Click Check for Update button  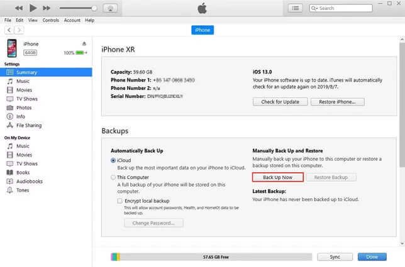pos(280,102)
